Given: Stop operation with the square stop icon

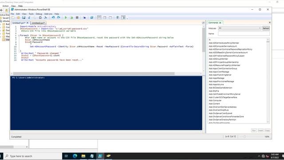Looking at the screenshot, I should (77, 18).
